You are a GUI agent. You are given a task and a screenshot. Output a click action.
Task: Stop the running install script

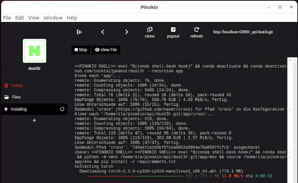pyautogui.click(x=81, y=50)
